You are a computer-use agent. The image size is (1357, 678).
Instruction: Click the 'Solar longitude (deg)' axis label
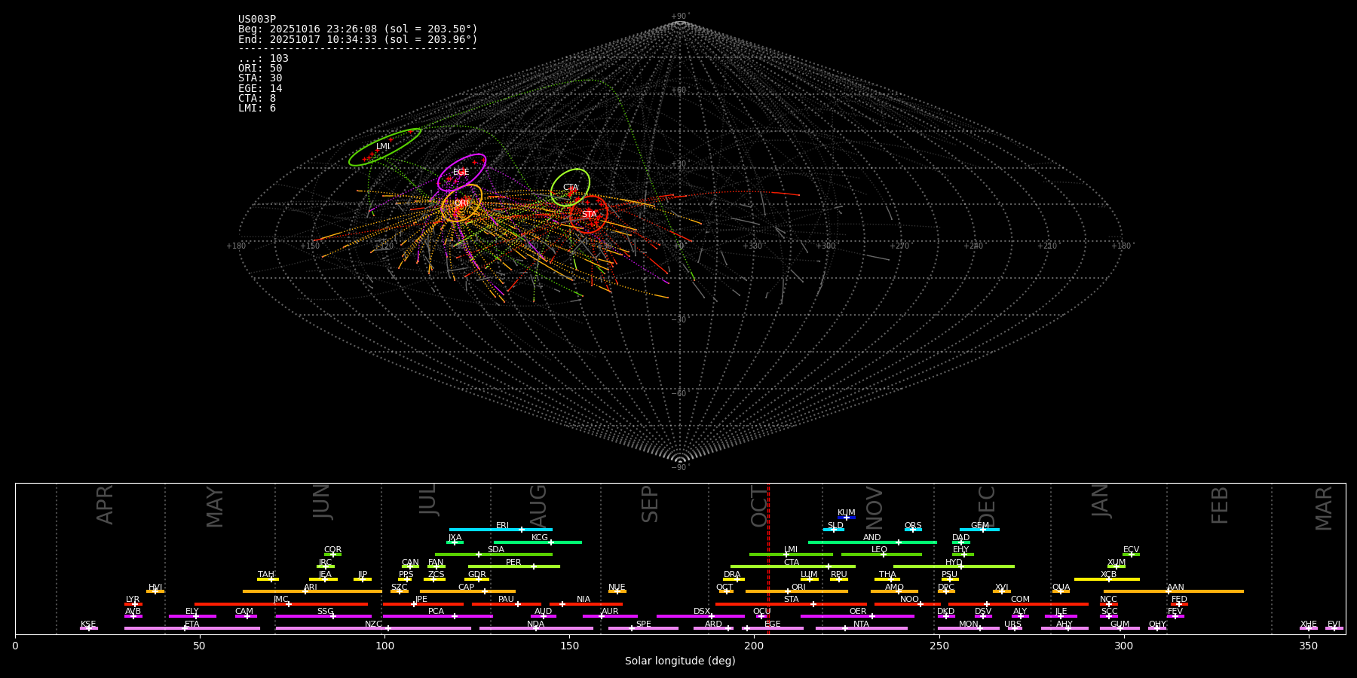(680, 661)
